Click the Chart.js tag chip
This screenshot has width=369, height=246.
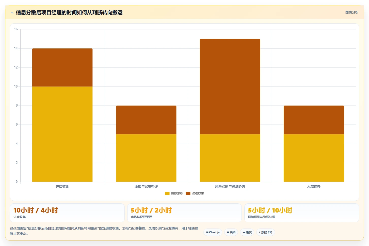[213, 232]
